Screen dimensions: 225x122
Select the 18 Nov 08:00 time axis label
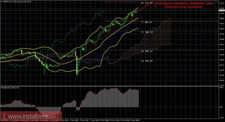(135, 120)
